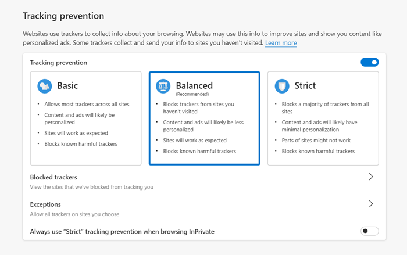Image resolution: width=407 pixels, height=255 pixels.
Task: Open Exceptions using the chevron arrow
Action: [371, 204]
